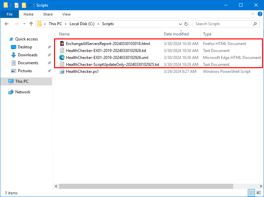The height and width of the screenshot is (197, 264).
Task: Switch to the Share ribbon tab
Action: click(48, 14)
